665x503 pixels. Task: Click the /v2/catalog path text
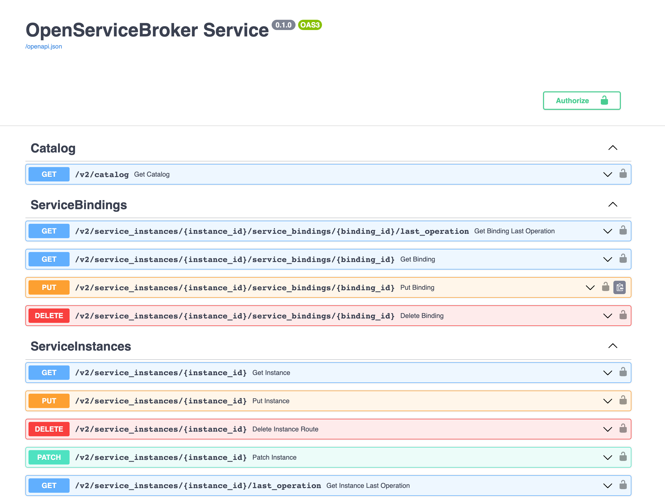coord(102,175)
